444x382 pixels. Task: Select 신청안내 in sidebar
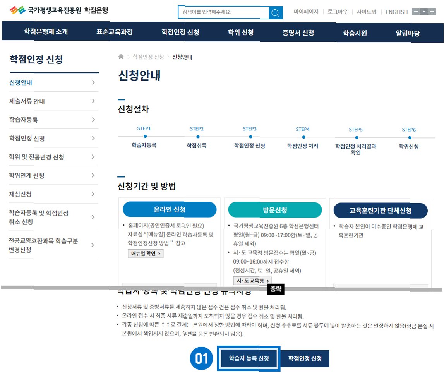21,82
